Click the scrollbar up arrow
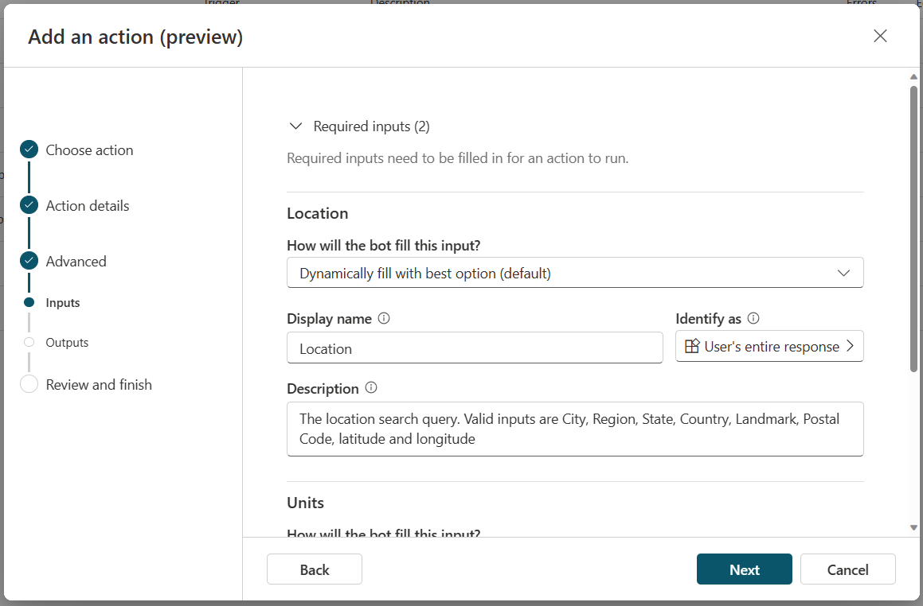Viewport: 923px width, 606px height. coord(913,76)
